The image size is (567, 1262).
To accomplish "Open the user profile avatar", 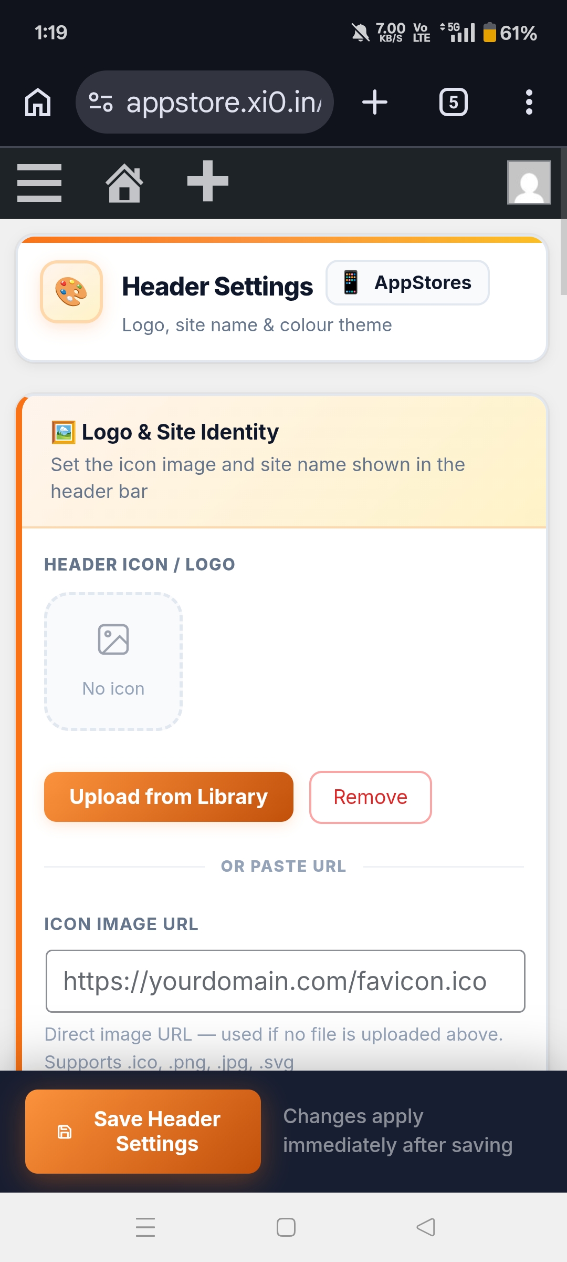I will pos(529,182).
